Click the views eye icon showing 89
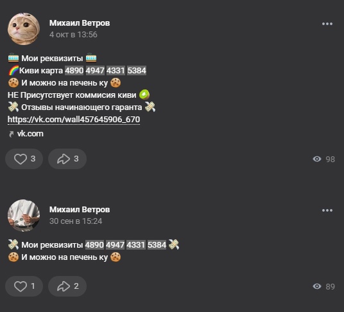The height and width of the screenshot is (312, 344). (x=317, y=286)
